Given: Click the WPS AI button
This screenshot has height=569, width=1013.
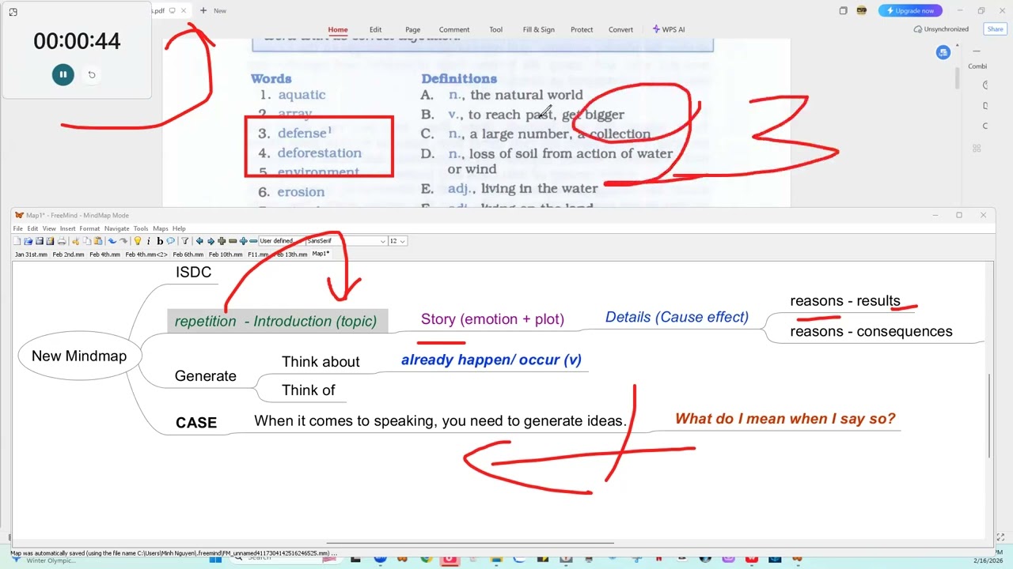Looking at the screenshot, I should [669, 29].
